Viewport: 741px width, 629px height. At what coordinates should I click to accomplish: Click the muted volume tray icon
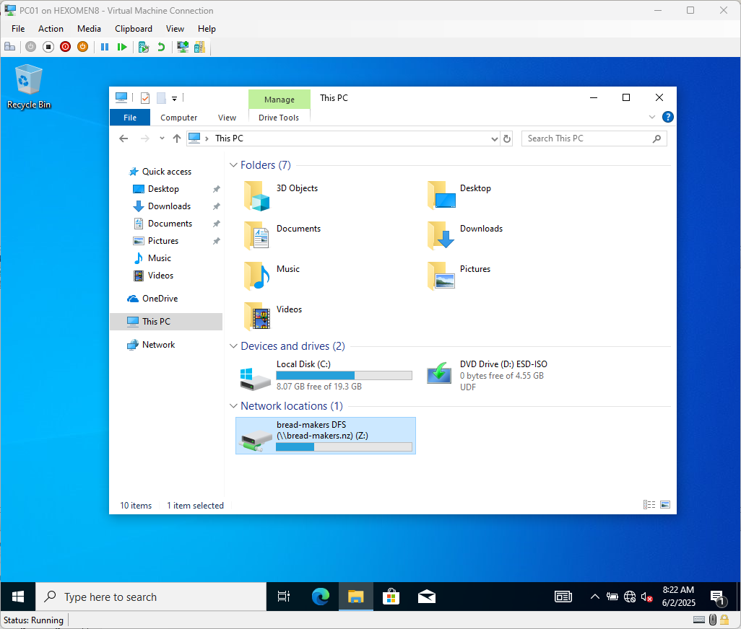pyautogui.click(x=646, y=597)
